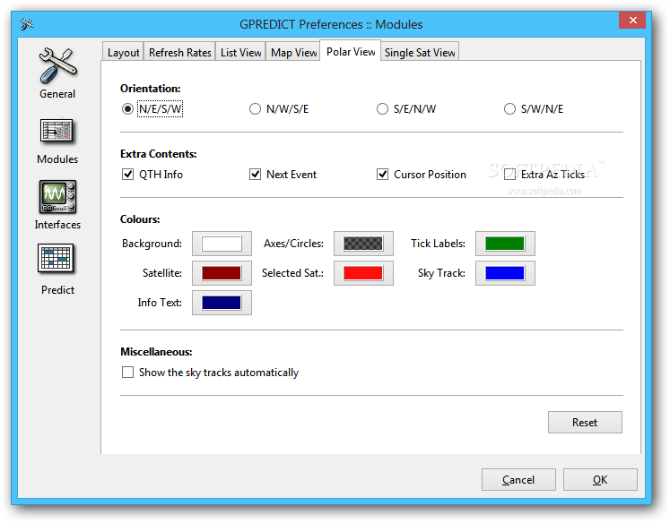
Task: Click the Reset button
Action: (585, 423)
